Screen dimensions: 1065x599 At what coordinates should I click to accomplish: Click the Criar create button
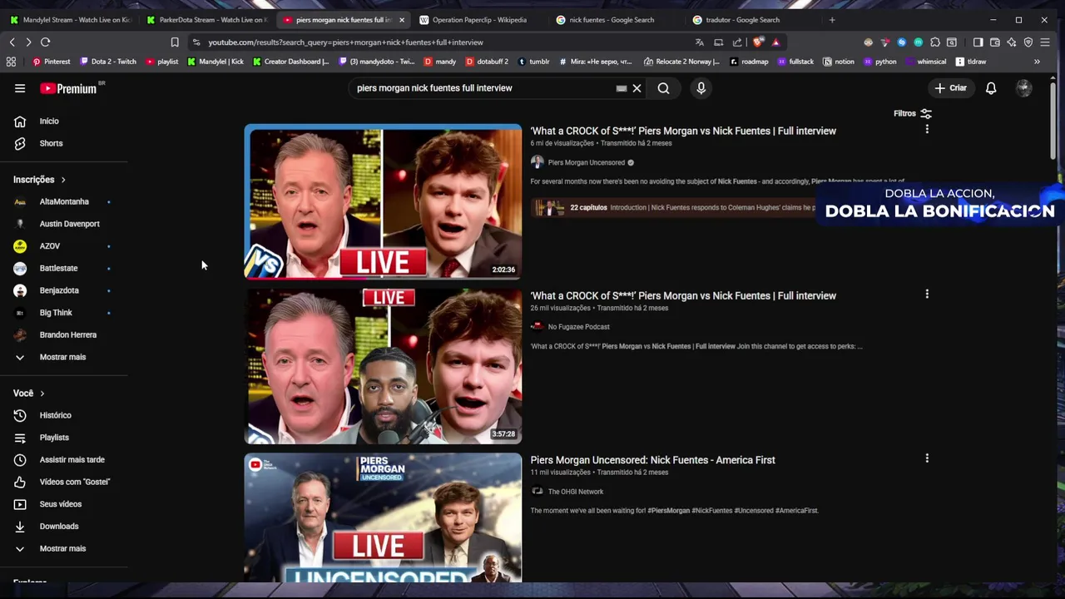click(950, 88)
